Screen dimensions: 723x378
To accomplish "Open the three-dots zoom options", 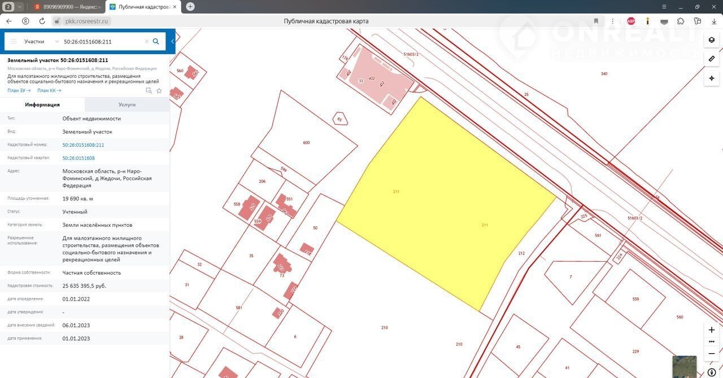I will 711,341.
